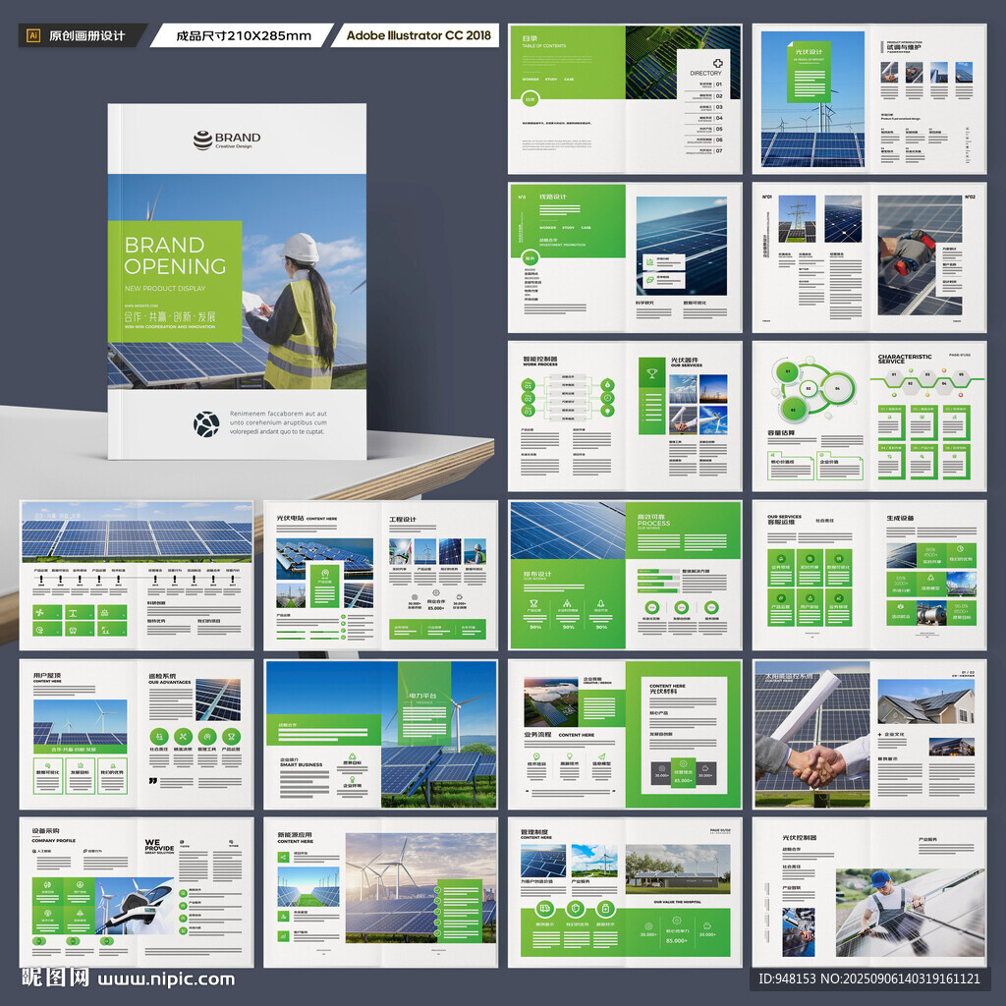
Task: Click the Adobe Illustrator CC 2018 label
Action: coord(419,36)
